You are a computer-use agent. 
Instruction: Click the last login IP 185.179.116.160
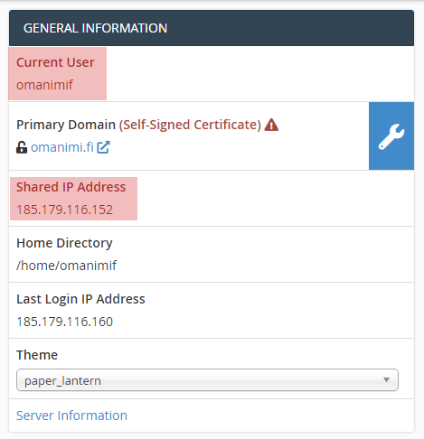click(65, 322)
